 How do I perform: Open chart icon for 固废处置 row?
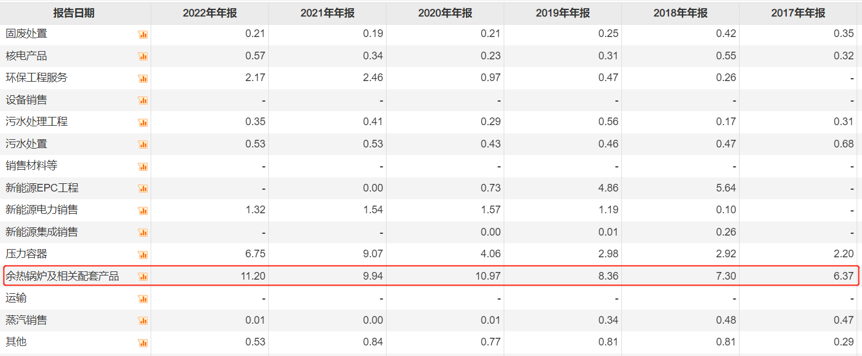coord(142,35)
